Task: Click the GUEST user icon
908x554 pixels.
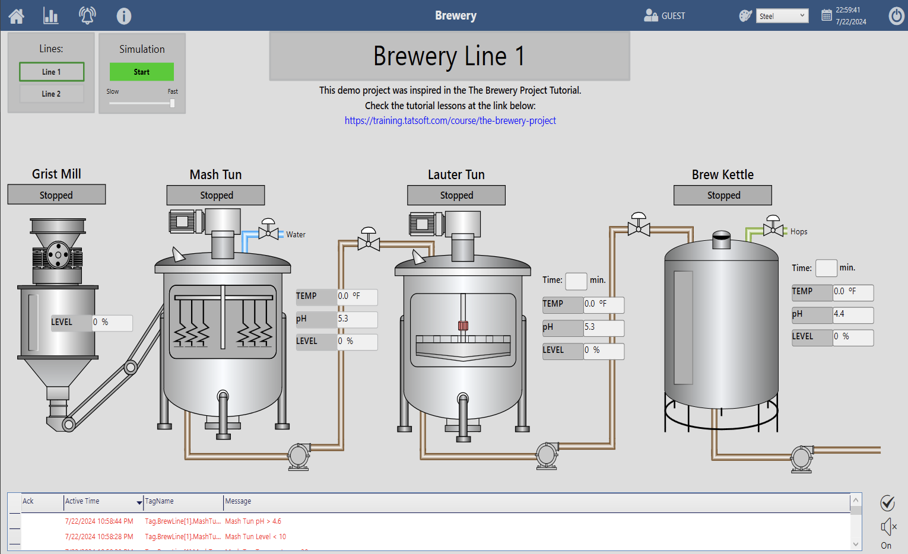Action: click(x=650, y=16)
